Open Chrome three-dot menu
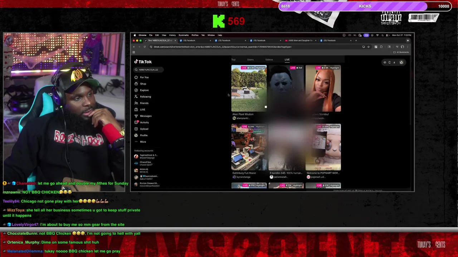 (408, 47)
